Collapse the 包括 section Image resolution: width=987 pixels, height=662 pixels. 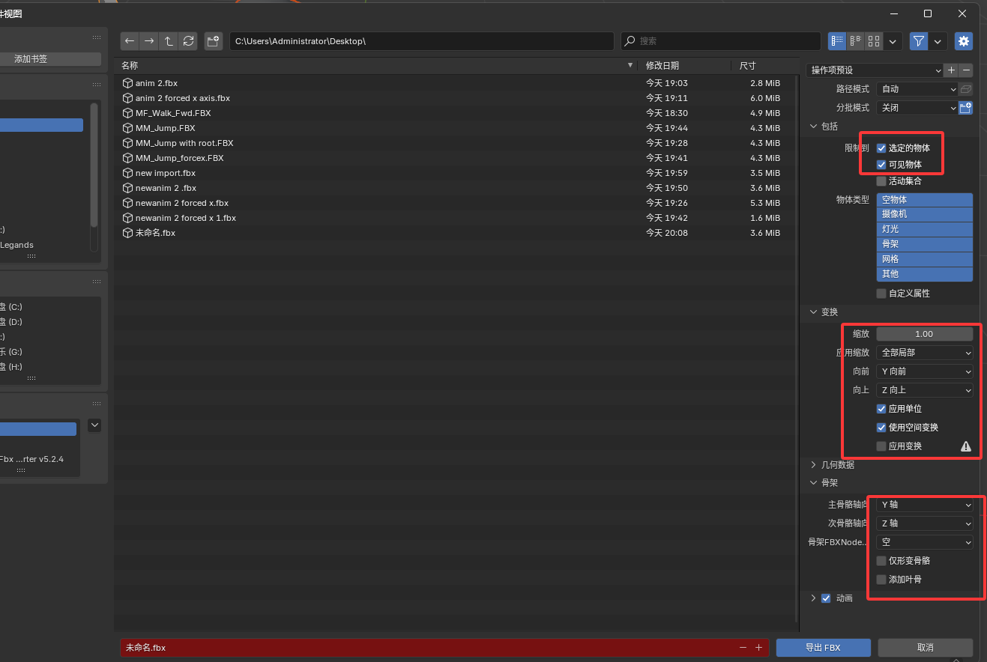pos(814,127)
